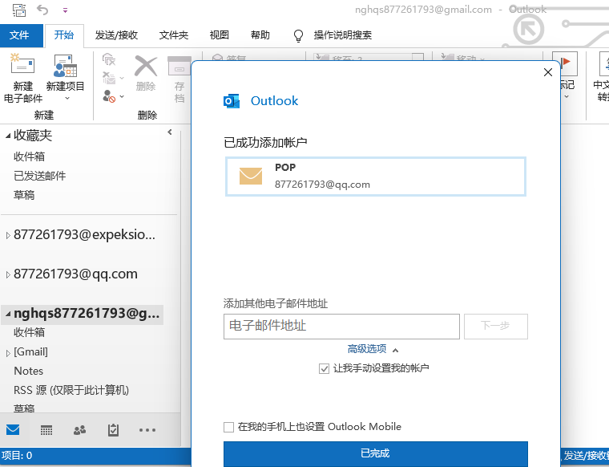The height and width of the screenshot is (467, 609).
Task: Open the Send/Receive (发送/接收) tab
Action: pos(116,35)
